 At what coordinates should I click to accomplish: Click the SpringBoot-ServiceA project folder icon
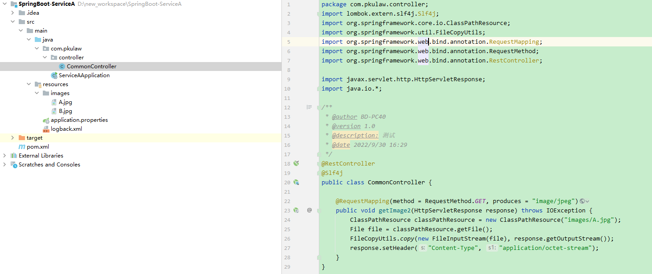(x=14, y=4)
